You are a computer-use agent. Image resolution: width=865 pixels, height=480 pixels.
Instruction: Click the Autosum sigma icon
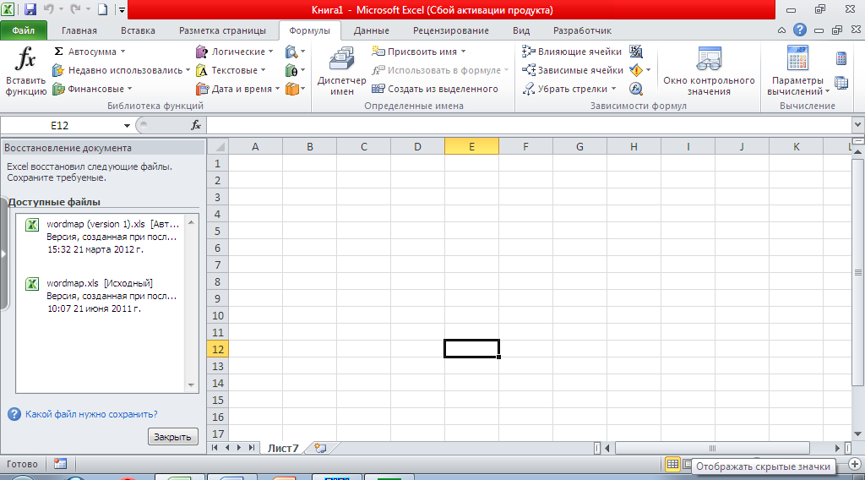[58, 52]
